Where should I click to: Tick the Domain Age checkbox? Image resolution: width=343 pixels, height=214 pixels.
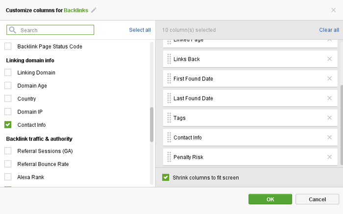(8, 86)
